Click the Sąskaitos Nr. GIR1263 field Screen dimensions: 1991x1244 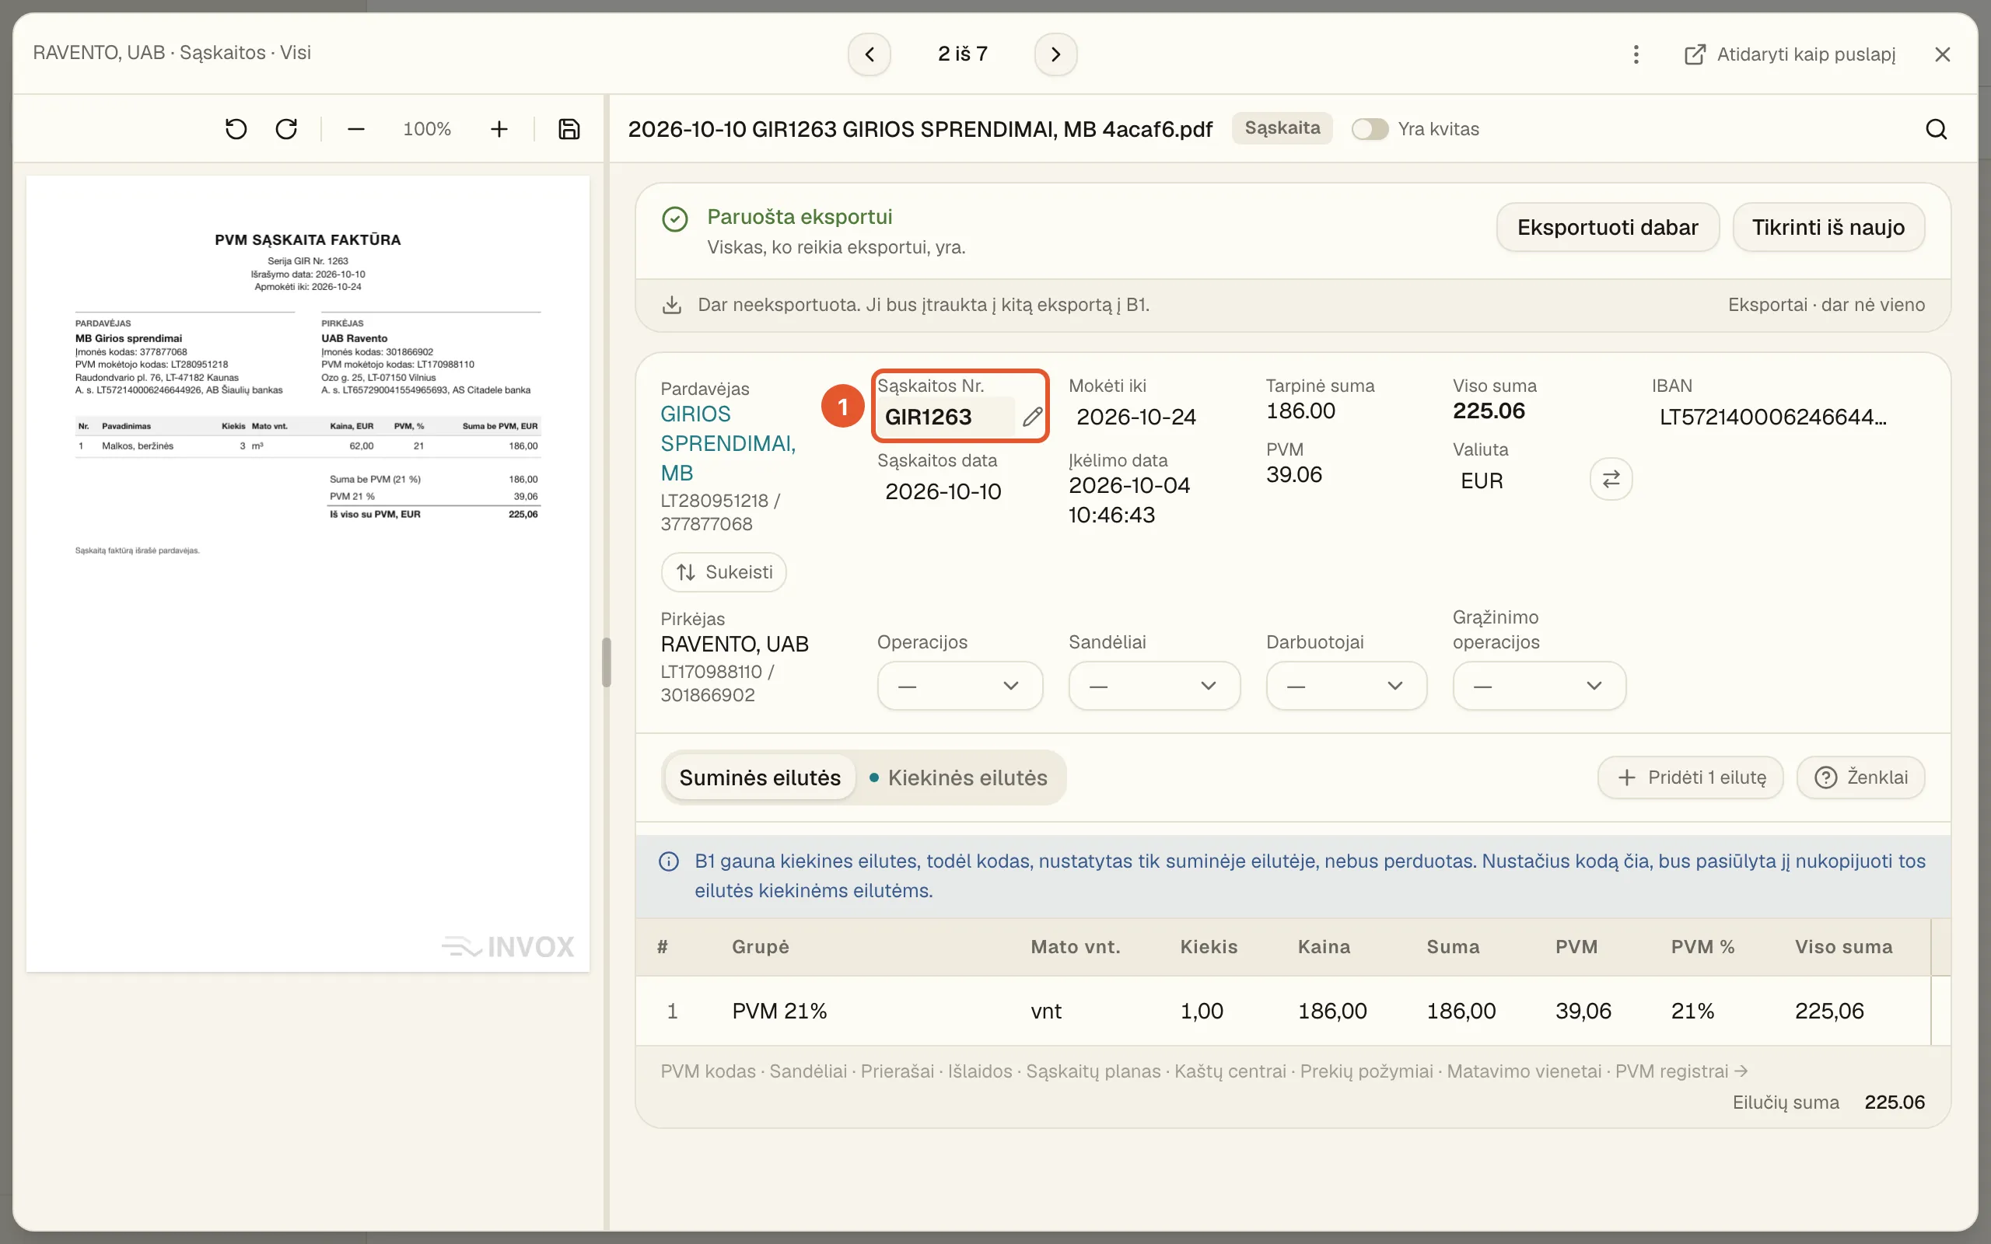(948, 418)
